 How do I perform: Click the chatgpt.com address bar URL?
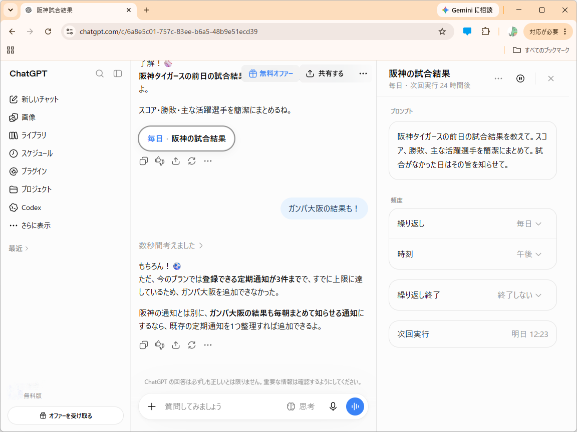click(168, 31)
